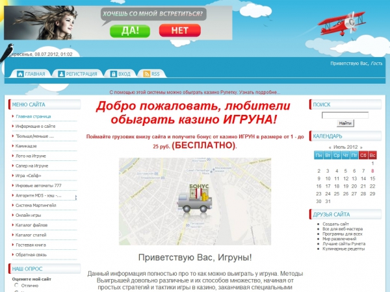Click calendar day 15
The height and width of the screenshot is (292, 390).
(372, 178)
